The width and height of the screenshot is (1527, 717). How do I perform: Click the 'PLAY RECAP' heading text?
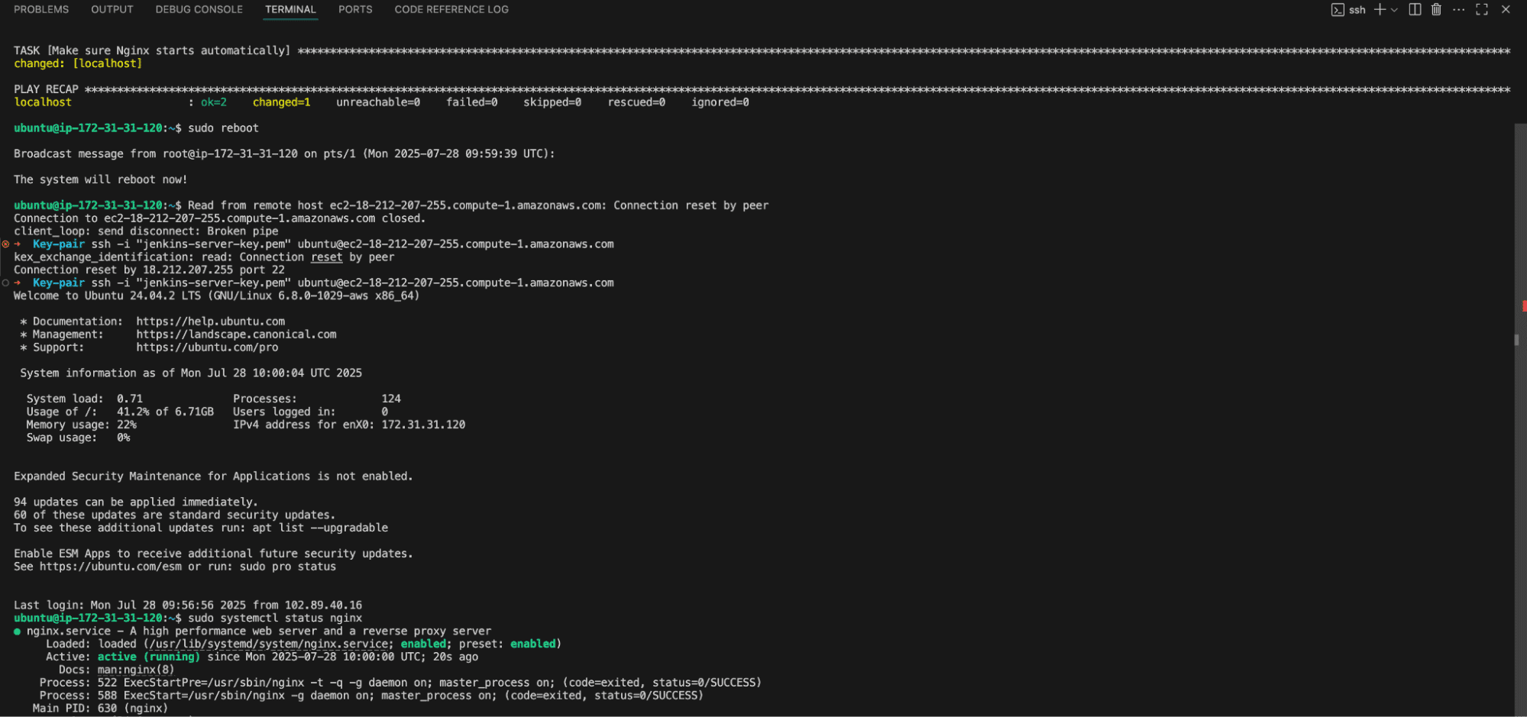point(46,89)
